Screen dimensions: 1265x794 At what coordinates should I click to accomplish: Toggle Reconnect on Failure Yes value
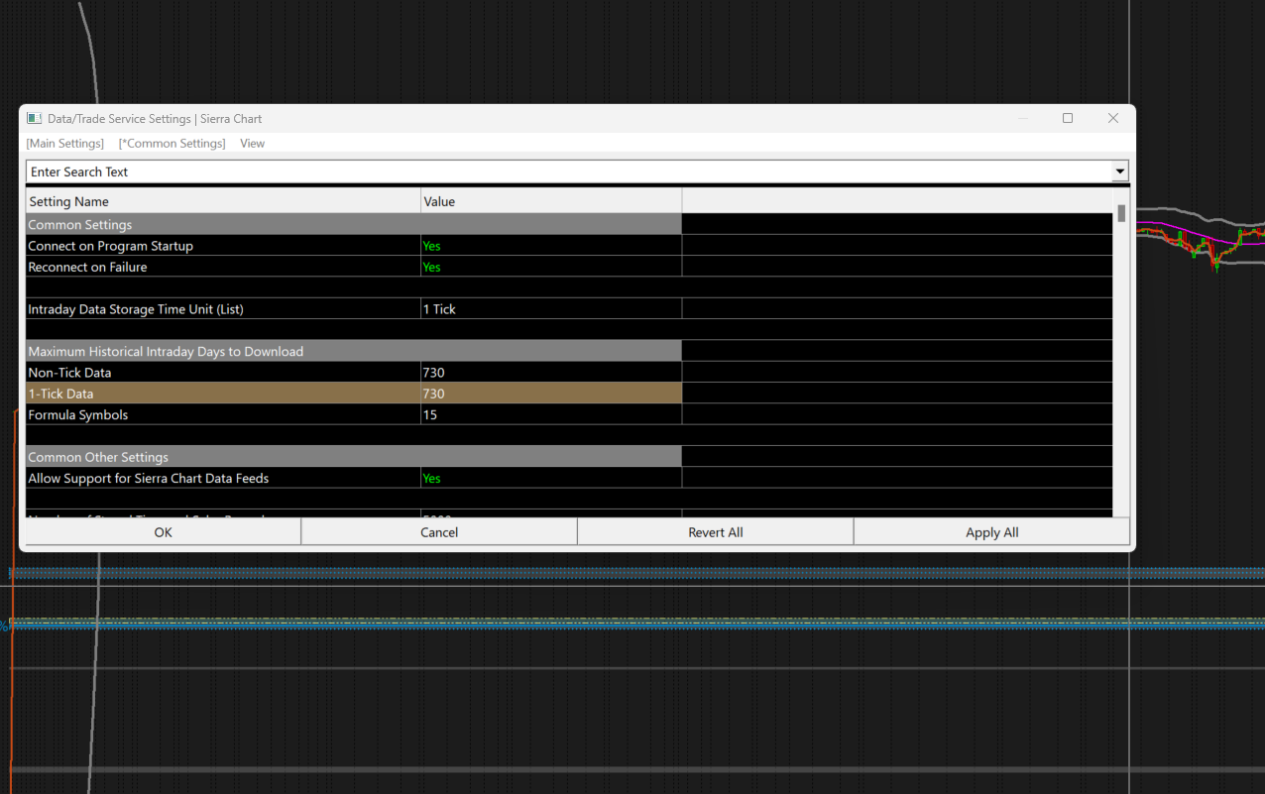551,267
